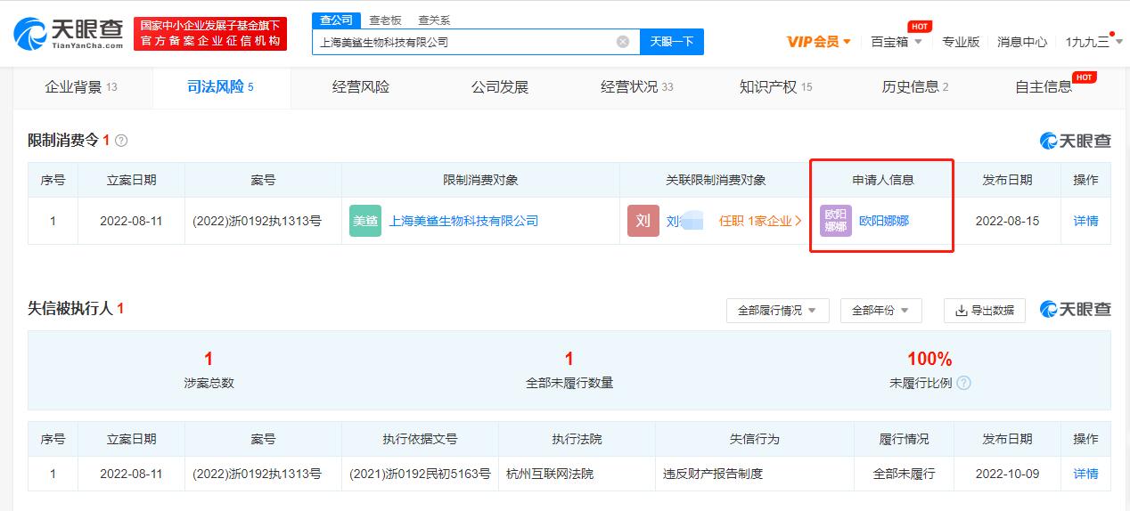1130x511 pixels.
Task: Expand the 百宝箱 menu
Action: point(896,42)
